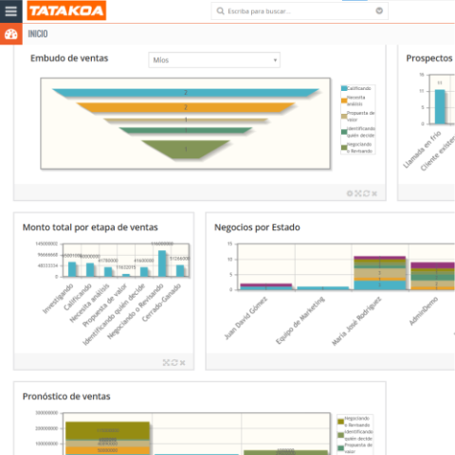
Task: Open the Míos filter dropdown
Action: point(214,60)
